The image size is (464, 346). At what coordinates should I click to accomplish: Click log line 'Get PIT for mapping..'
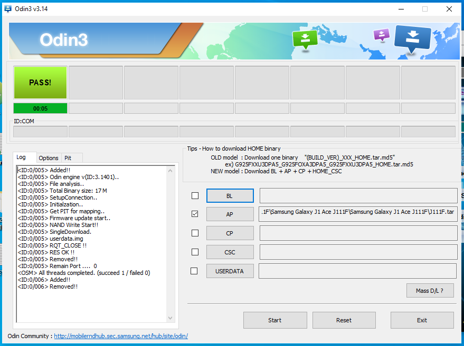tap(61, 211)
